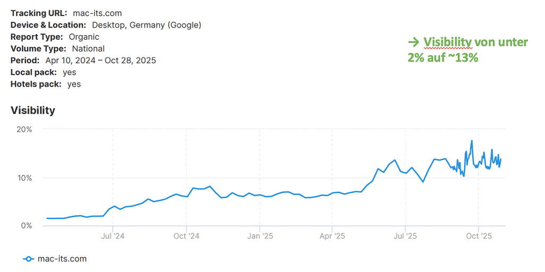Click the Oct '24 x-axis label
545x272 pixels.
coord(186,236)
